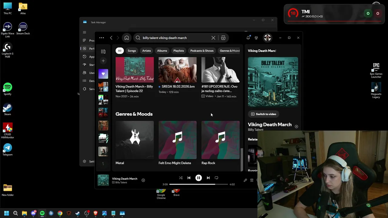Viewport: 388px width, 218px height.
Task: Enable shuffle playback
Action: [x=181, y=178]
